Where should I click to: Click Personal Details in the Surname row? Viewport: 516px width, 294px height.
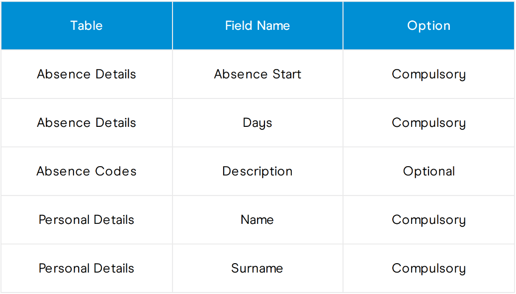(x=86, y=268)
